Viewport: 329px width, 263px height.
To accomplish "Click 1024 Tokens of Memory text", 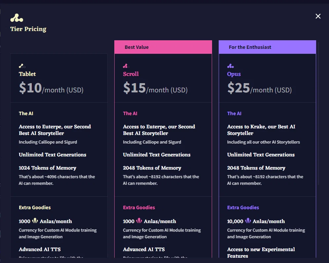I will (x=48, y=168).
